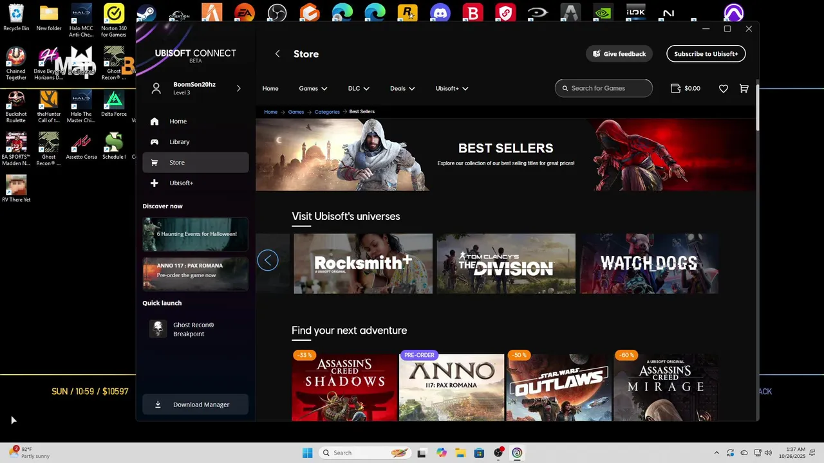
Task: Open the wishlist heart icon
Action: (724, 89)
